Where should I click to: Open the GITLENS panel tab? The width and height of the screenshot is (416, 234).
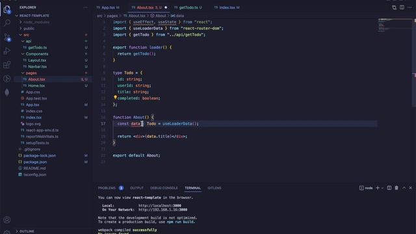tap(214, 188)
